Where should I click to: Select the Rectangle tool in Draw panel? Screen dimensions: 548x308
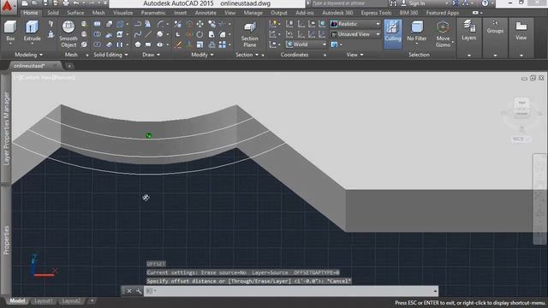coord(148,44)
